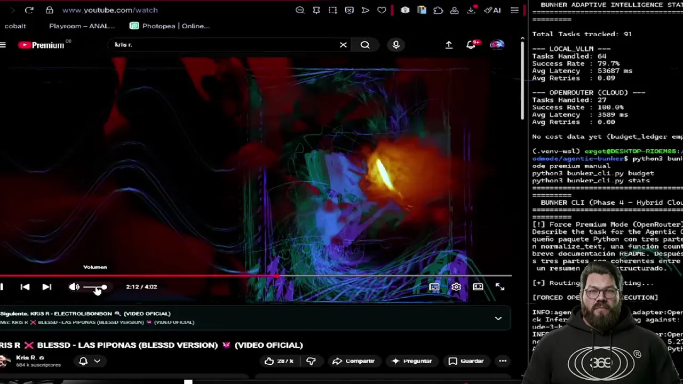Click the page vertical scrollbar
This screenshot has width=683, height=384.
[x=522, y=80]
